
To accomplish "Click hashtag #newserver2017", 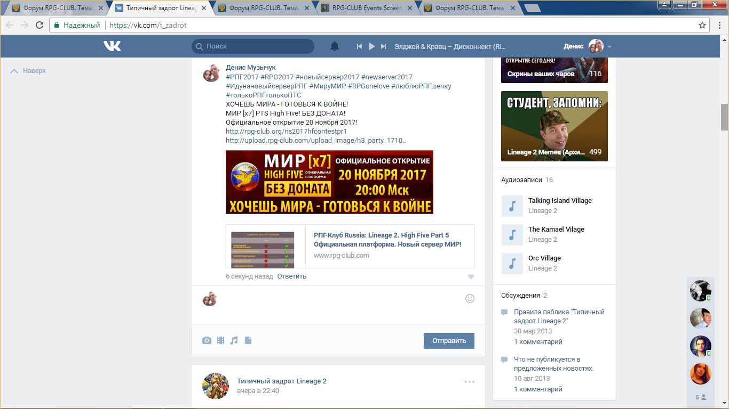I will pos(387,77).
